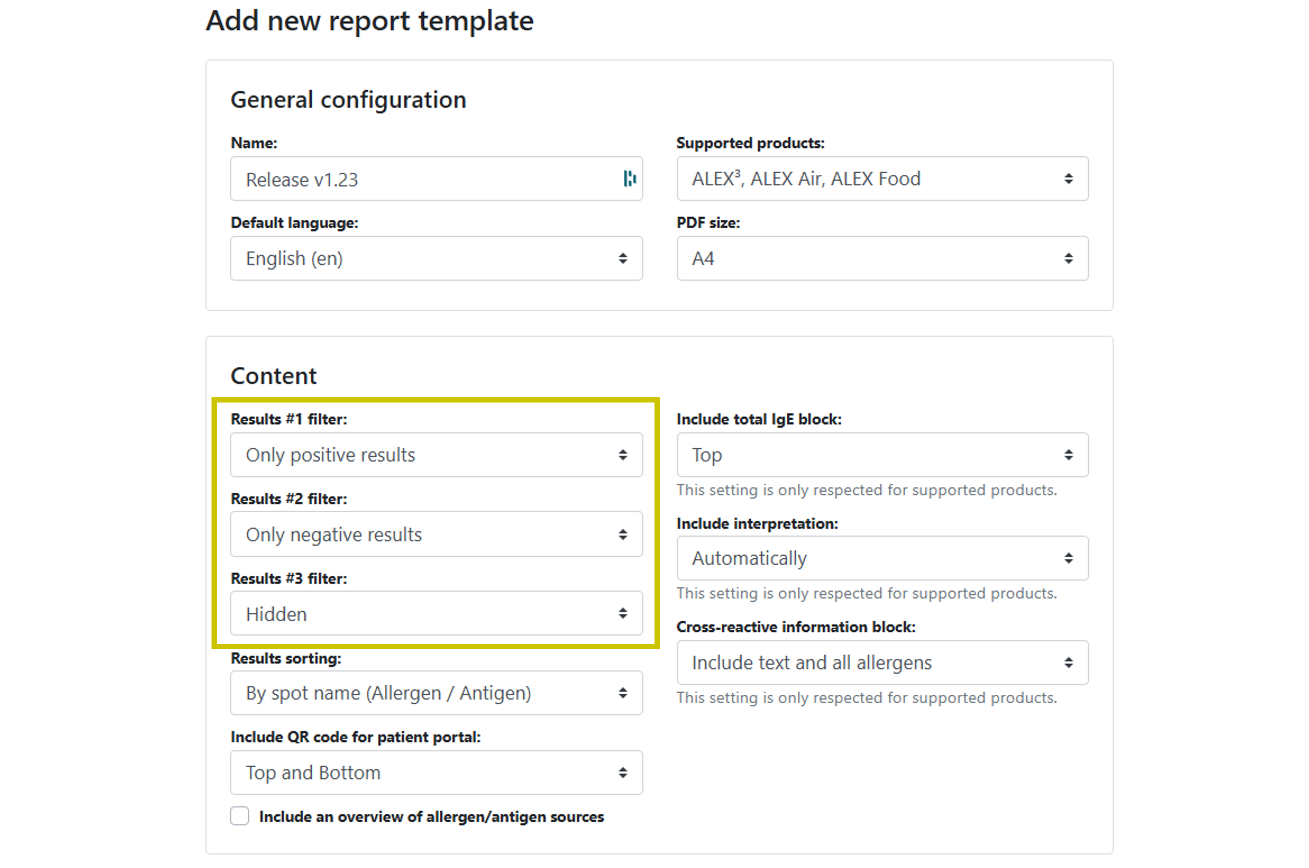Open the Results #1 filter dropdown

click(x=436, y=455)
